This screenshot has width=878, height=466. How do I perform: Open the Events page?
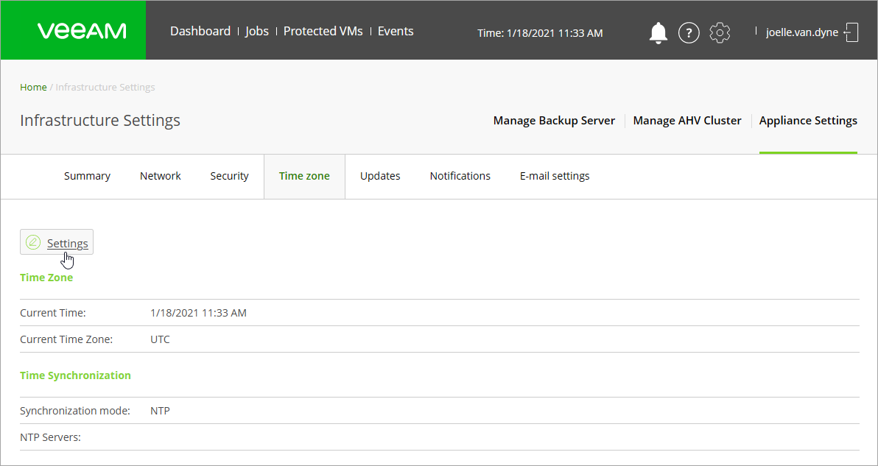[x=396, y=32]
